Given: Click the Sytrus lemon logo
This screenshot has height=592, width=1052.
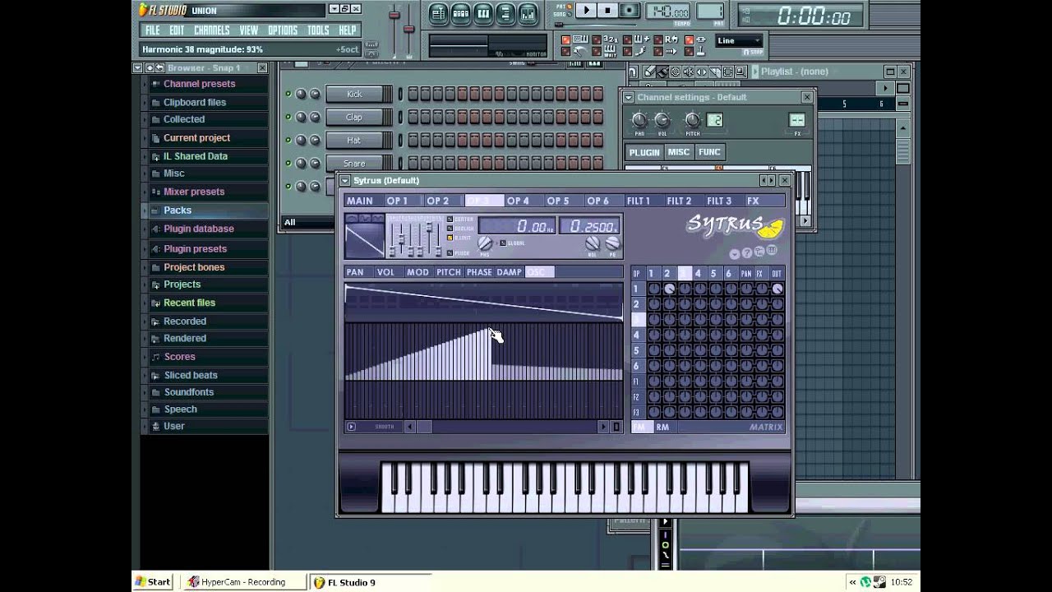Looking at the screenshot, I should (772, 228).
